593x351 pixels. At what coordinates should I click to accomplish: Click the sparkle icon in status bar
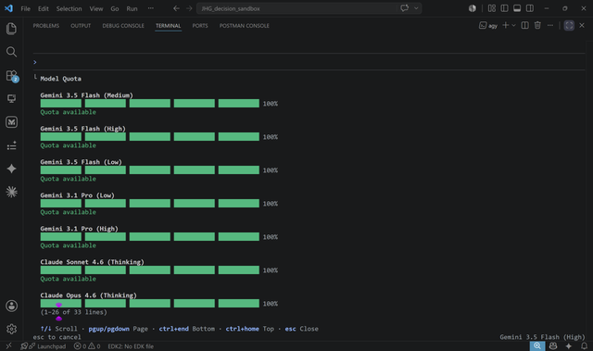[x=568, y=346]
